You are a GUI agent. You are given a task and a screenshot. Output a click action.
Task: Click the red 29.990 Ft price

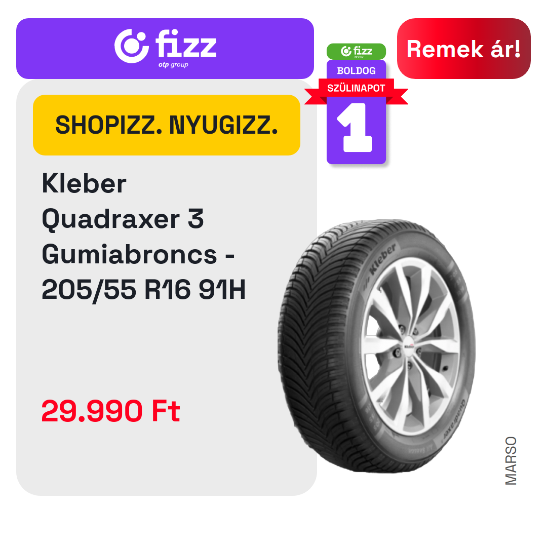pos(110,411)
